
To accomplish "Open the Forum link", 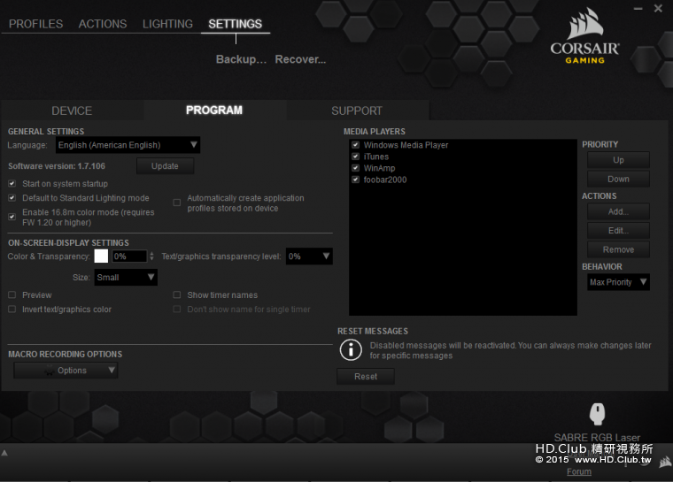I will 579,471.
